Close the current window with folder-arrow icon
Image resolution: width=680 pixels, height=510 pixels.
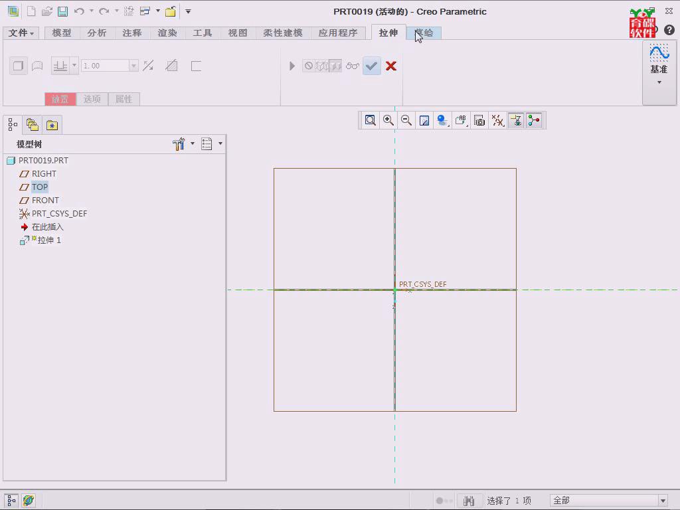[x=171, y=11]
